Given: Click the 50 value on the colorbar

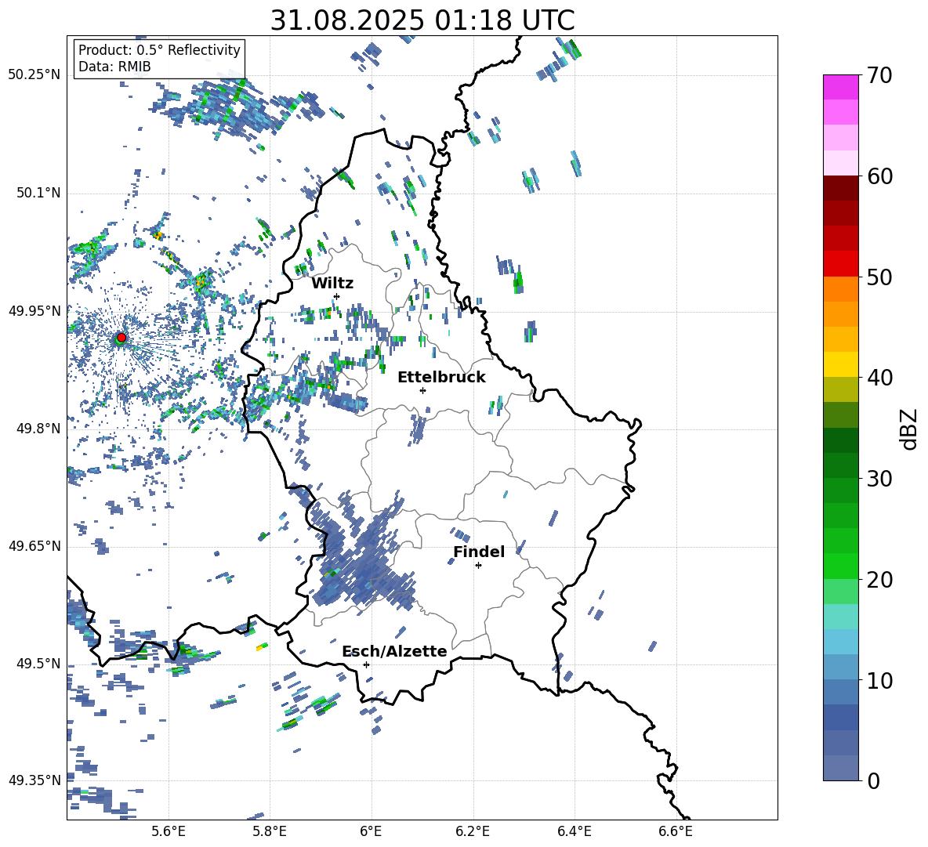Looking at the screenshot, I should click(879, 277).
